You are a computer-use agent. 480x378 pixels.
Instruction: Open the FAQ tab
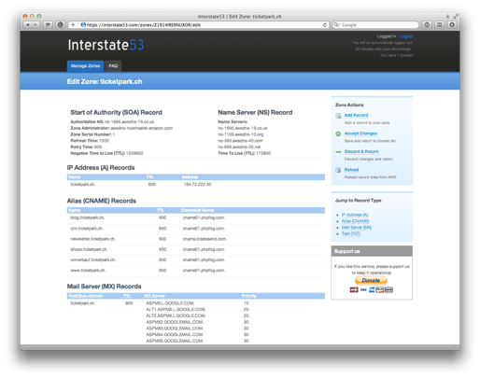(x=113, y=66)
